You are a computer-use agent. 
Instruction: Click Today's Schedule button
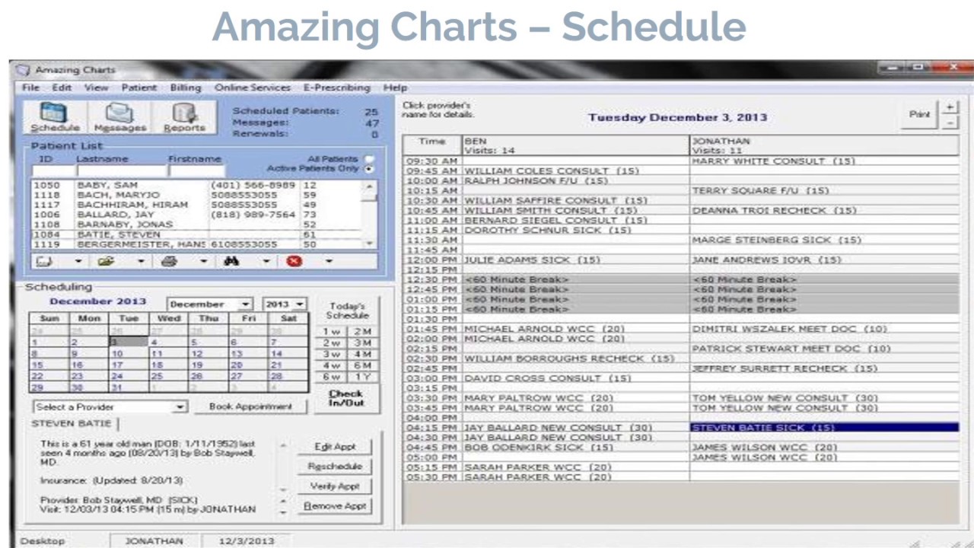[x=347, y=311]
